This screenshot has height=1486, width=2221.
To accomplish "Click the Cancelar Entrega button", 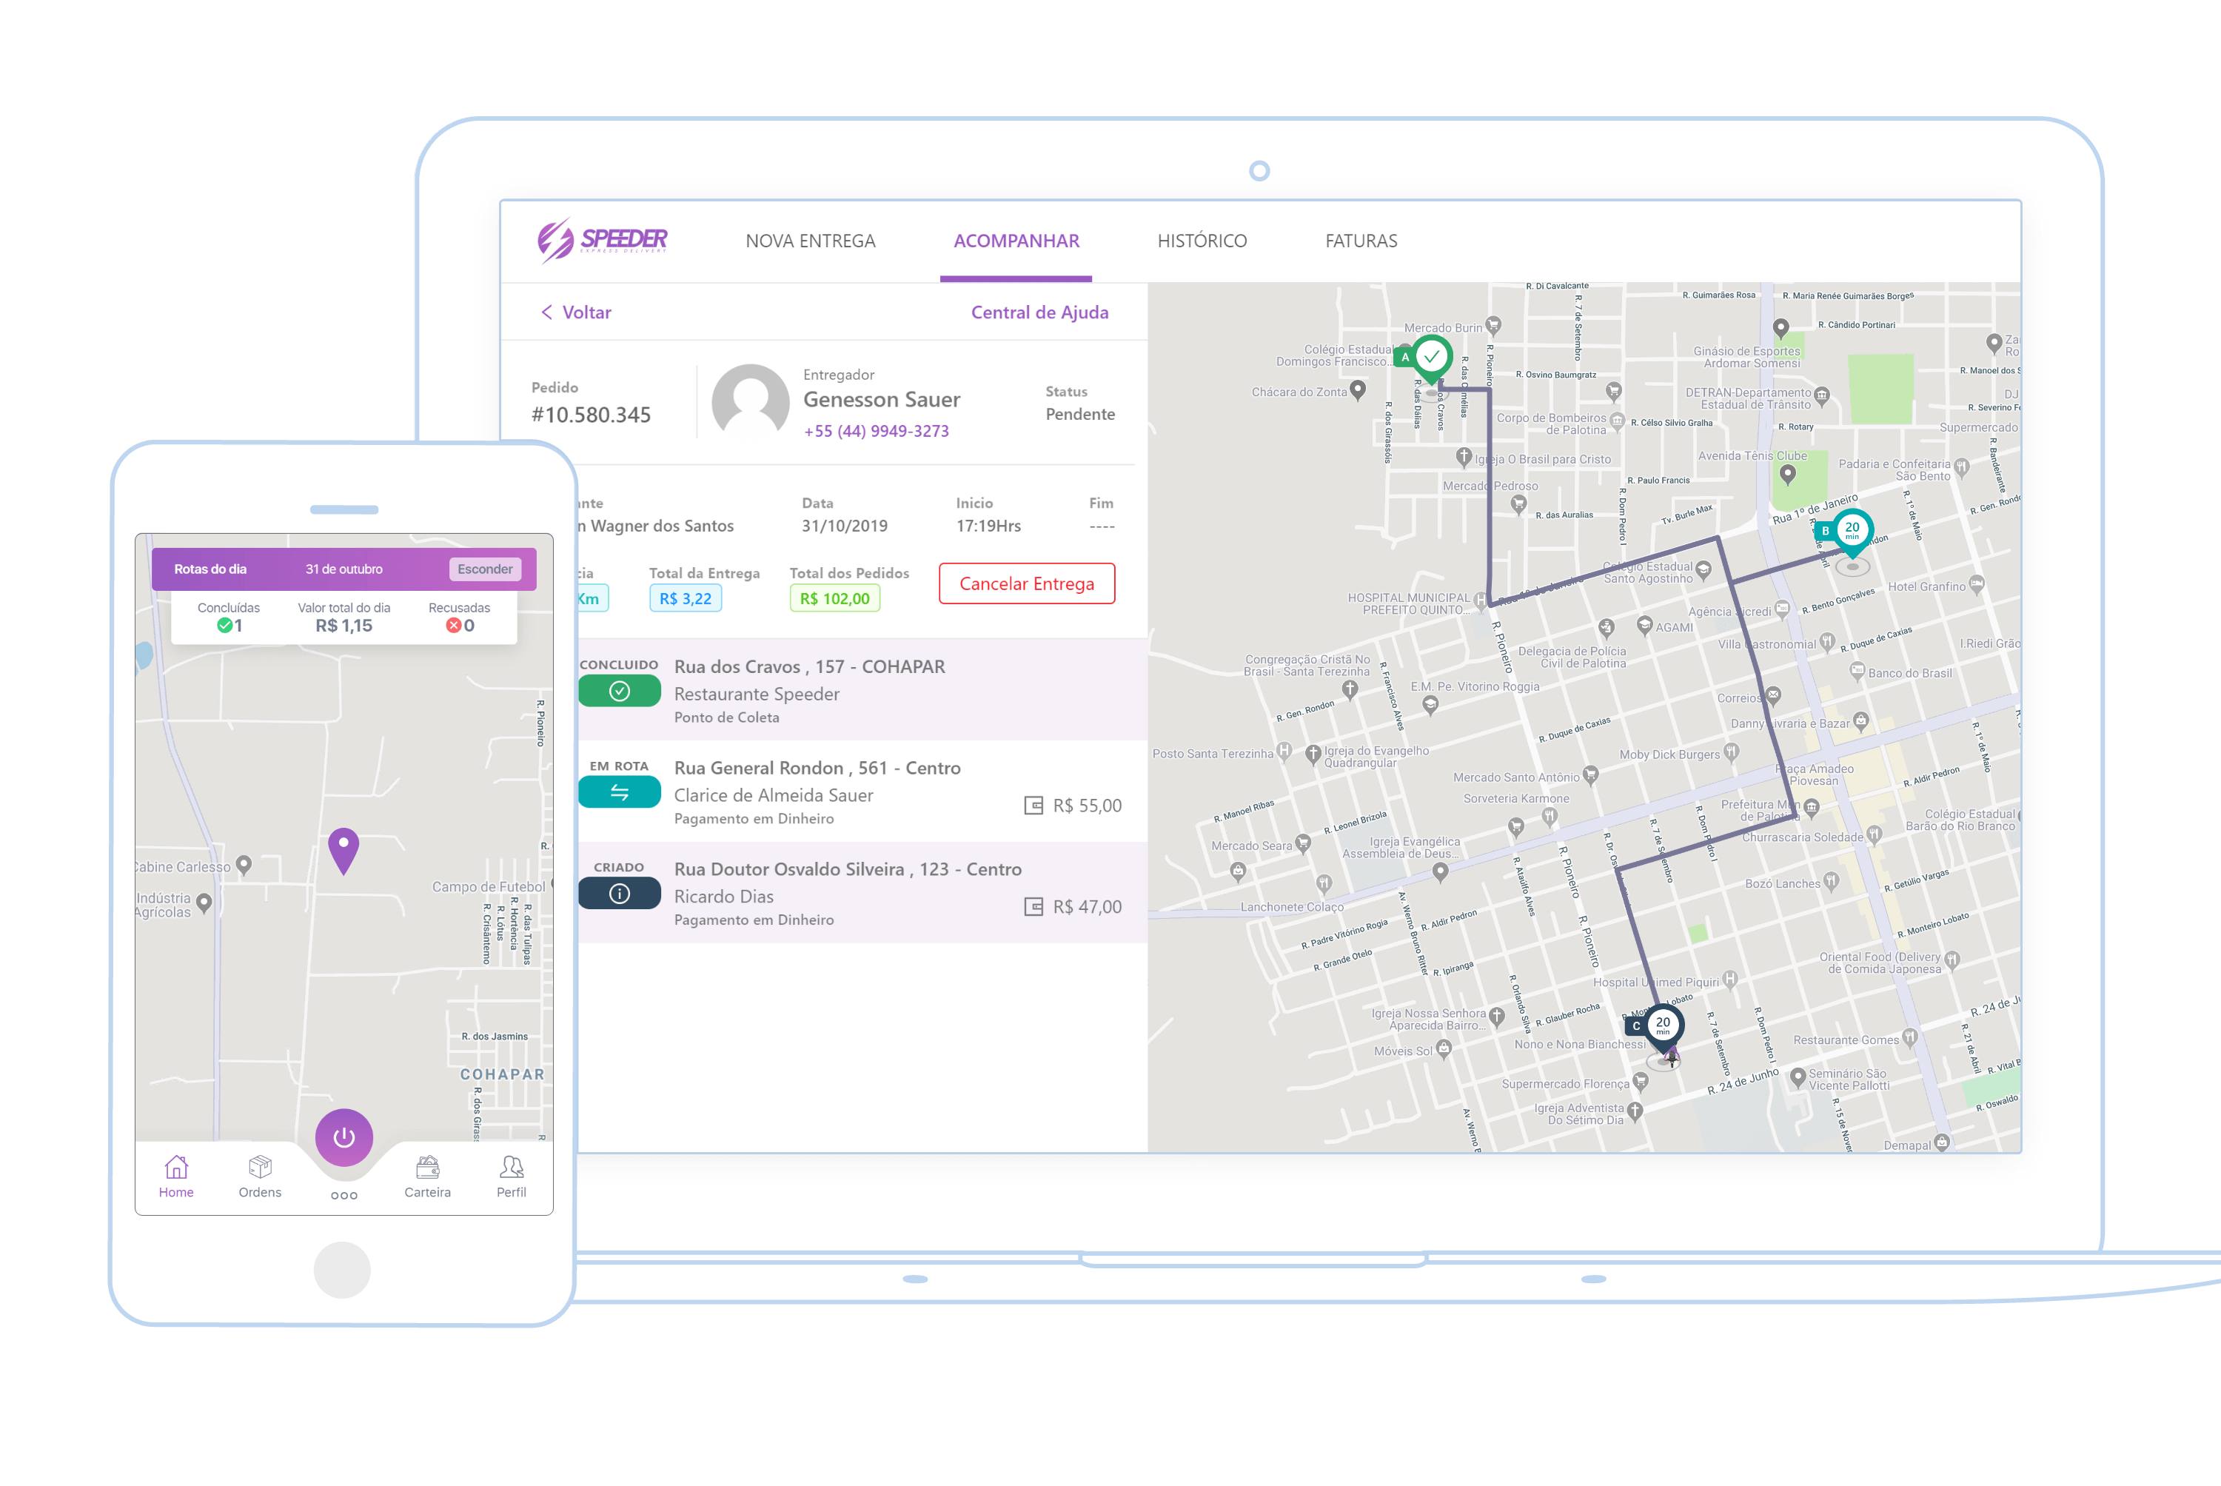I will (1026, 583).
